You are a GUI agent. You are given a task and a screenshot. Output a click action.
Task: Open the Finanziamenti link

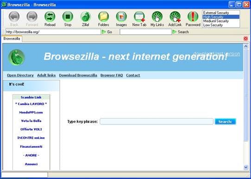(31, 147)
